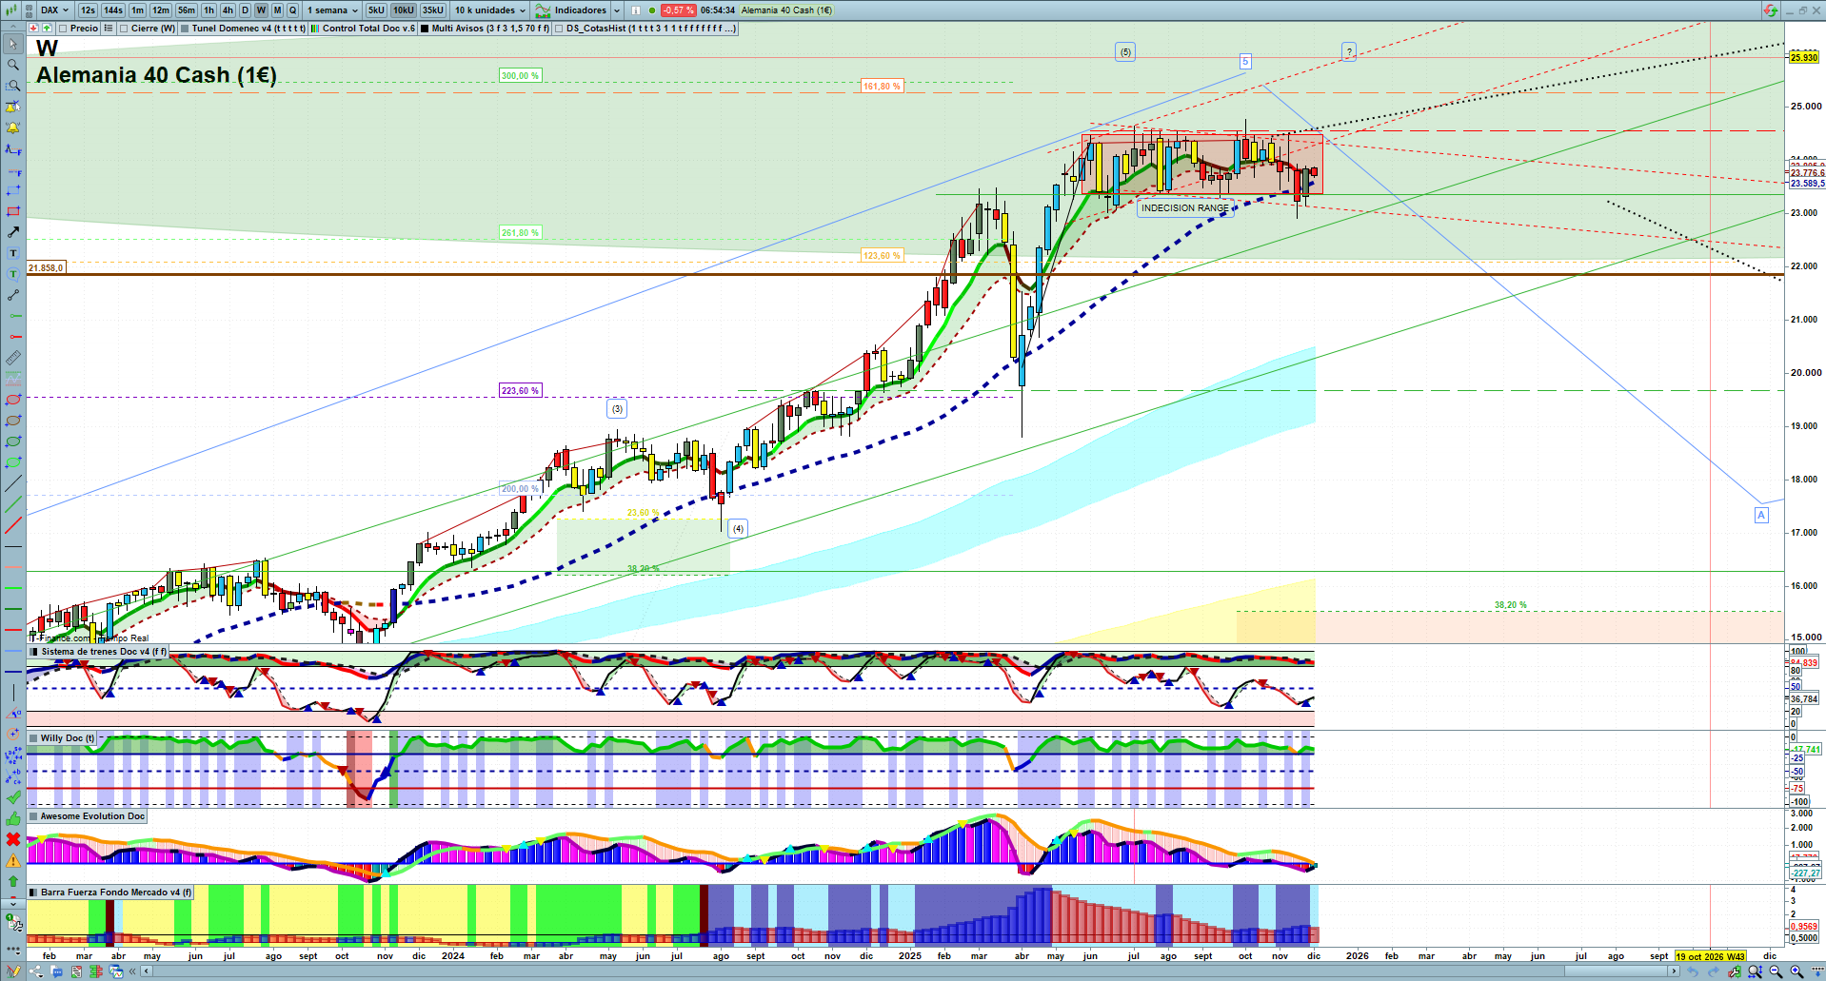Toggle the Cierre (W) checkbox
This screenshot has width=1826, height=981.
click(x=124, y=29)
